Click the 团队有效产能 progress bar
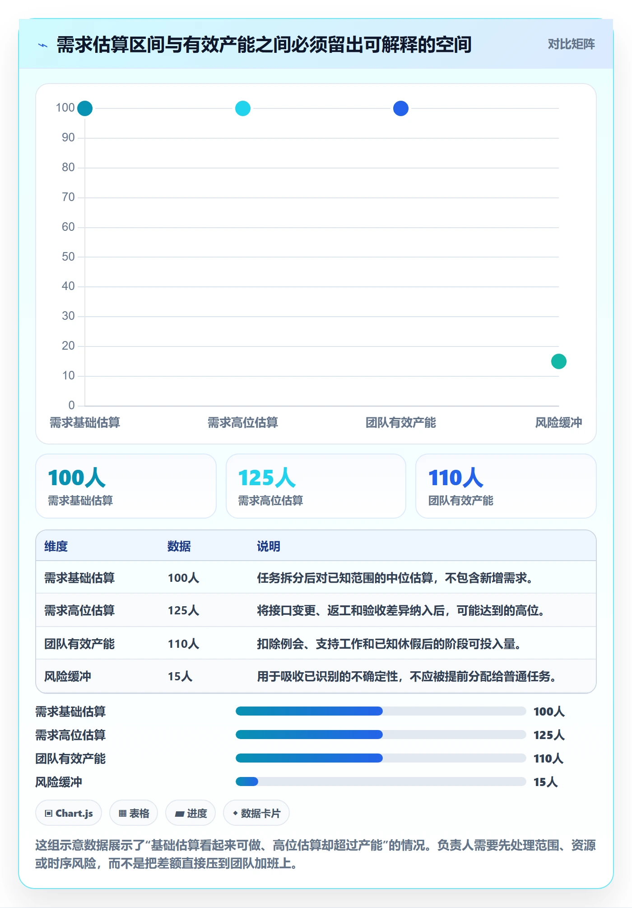This screenshot has width=632, height=908. point(381,758)
